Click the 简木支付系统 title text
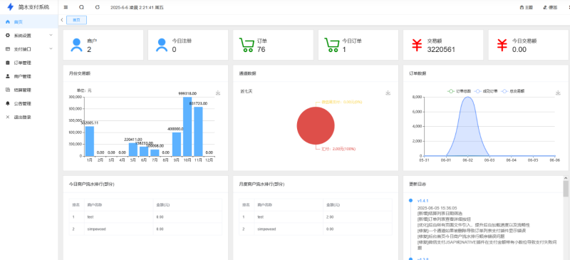This screenshot has width=570, height=260. tap(33, 7)
